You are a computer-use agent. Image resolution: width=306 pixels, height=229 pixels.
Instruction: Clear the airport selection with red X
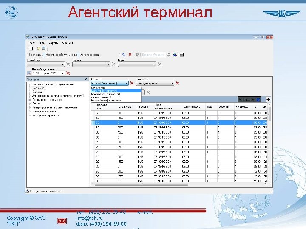click(x=132, y=83)
